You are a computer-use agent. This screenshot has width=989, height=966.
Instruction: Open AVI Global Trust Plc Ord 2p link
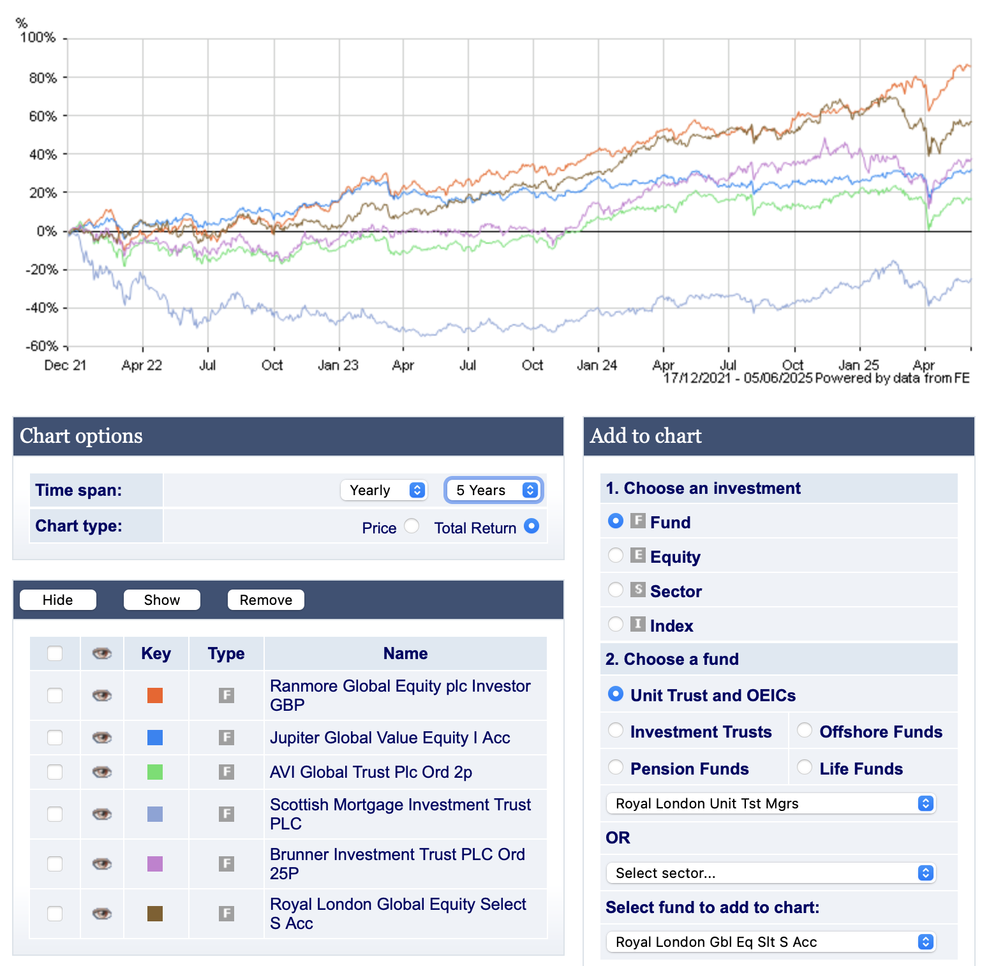pos(371,772)
